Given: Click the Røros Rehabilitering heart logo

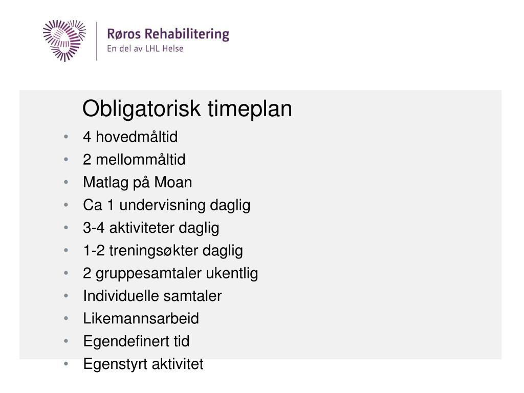Looking at the screenshot, I should [64, 40].
